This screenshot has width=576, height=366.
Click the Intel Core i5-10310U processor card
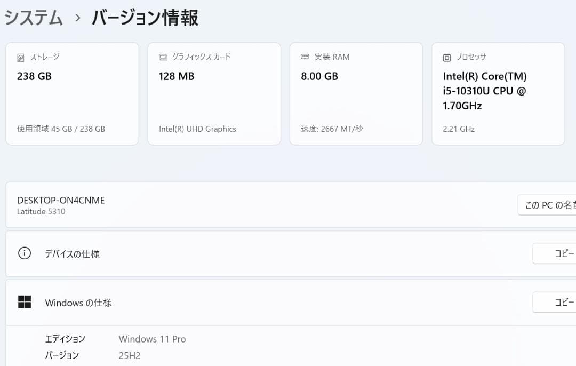click(498, 94)
